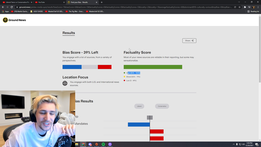Image resolution: width=261 pixels, height=147 pixels.
Task: Click the Conservative pill label
Action: [162, 106]
